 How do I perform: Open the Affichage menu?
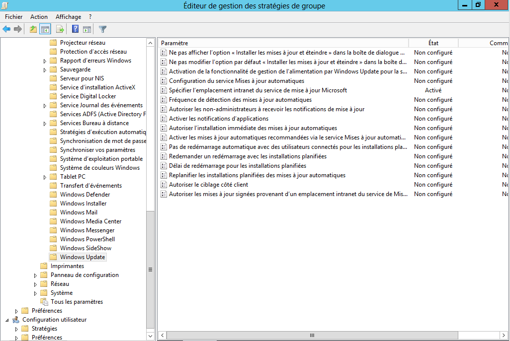pyautogui.click(x=68, y=17)
